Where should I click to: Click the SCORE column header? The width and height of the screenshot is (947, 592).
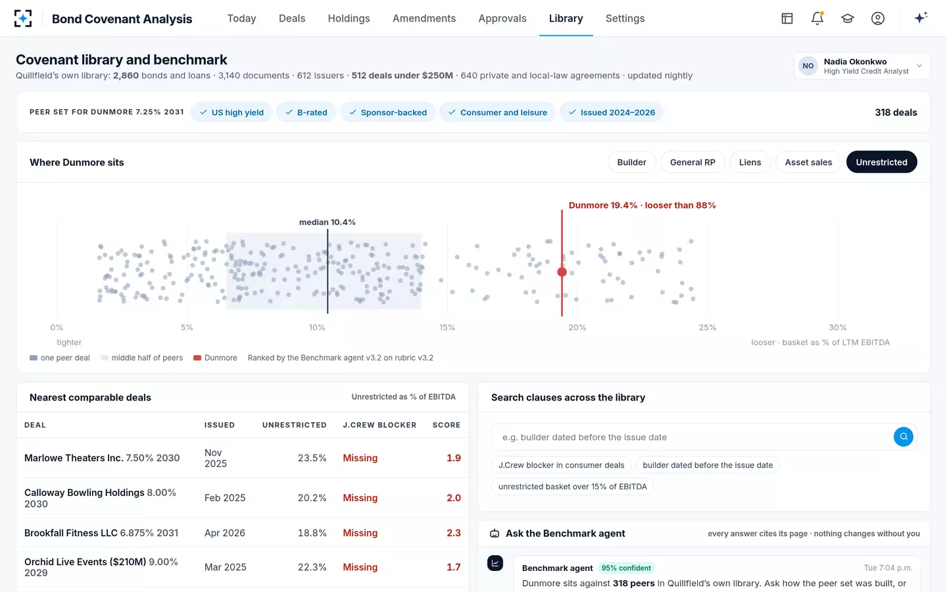coord(447,425)
